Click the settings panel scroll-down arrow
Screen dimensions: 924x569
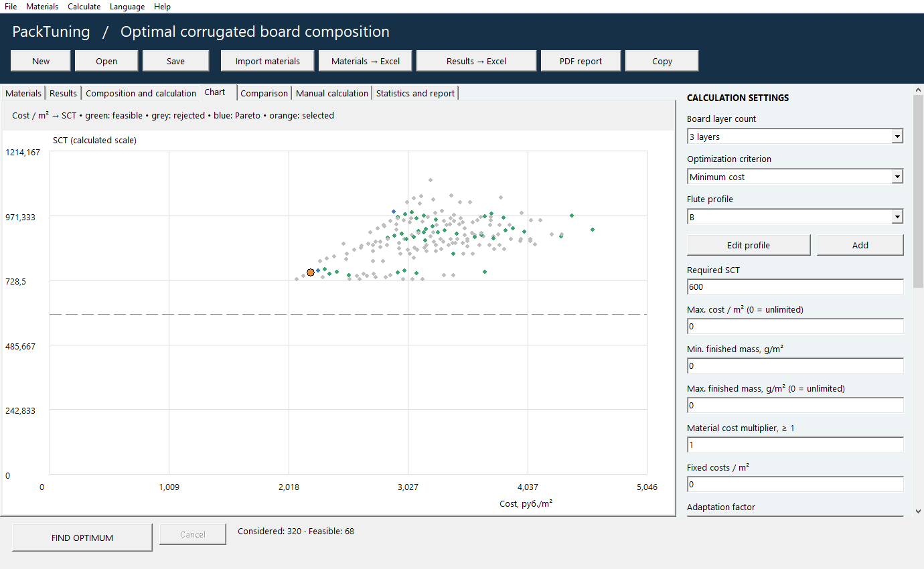918,511
